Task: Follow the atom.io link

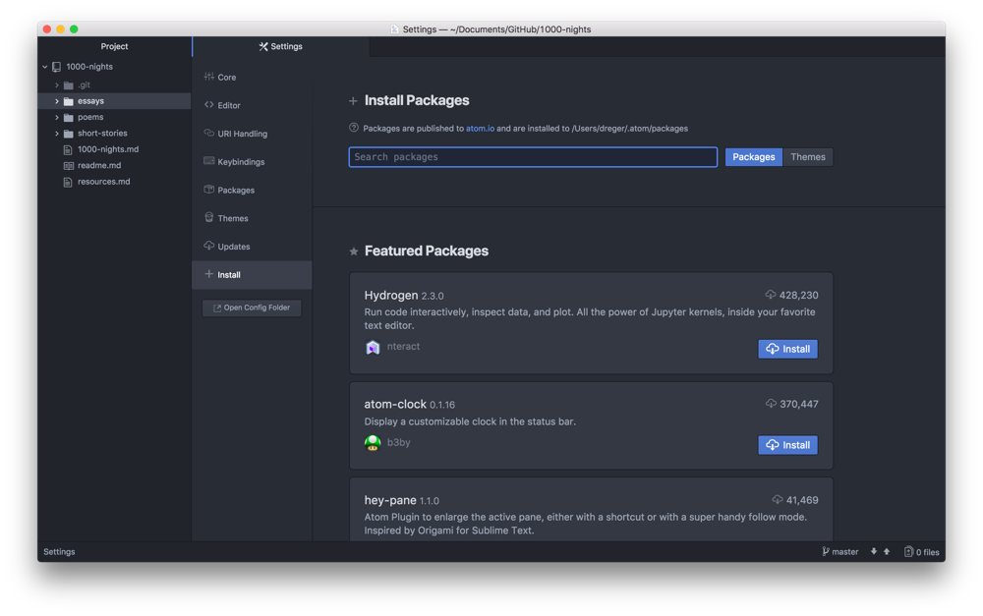Action: point(480,129)
